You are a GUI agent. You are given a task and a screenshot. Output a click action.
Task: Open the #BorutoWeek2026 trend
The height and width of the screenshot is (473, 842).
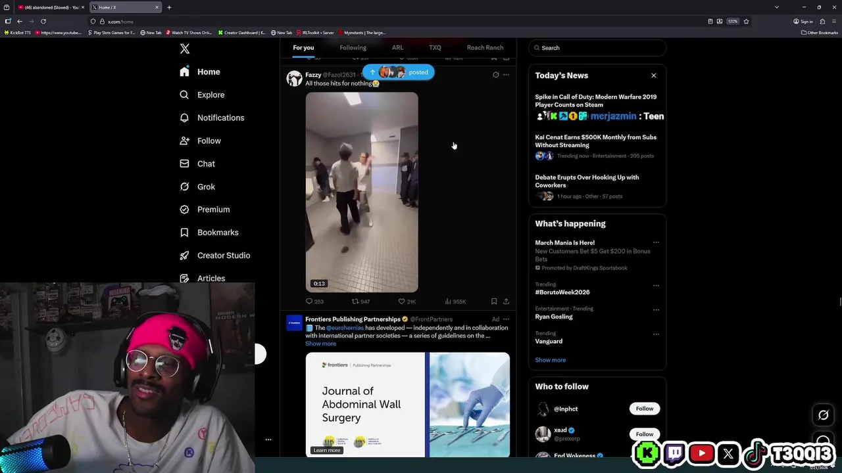pos(562,292)
